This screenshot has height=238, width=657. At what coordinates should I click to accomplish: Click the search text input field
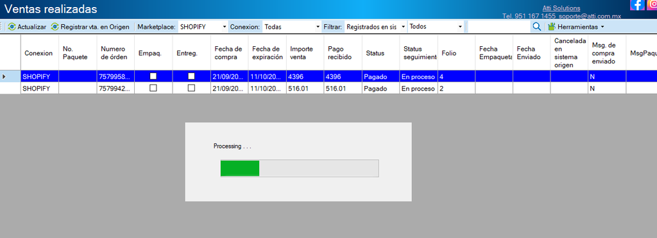click(499, 27)
